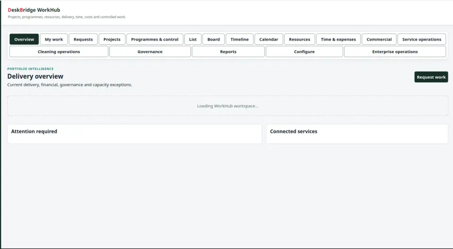Image resolution: width=453 pixels, height=249 pixels.
Task: Show the Timeline tab
Action: (240, 39)
